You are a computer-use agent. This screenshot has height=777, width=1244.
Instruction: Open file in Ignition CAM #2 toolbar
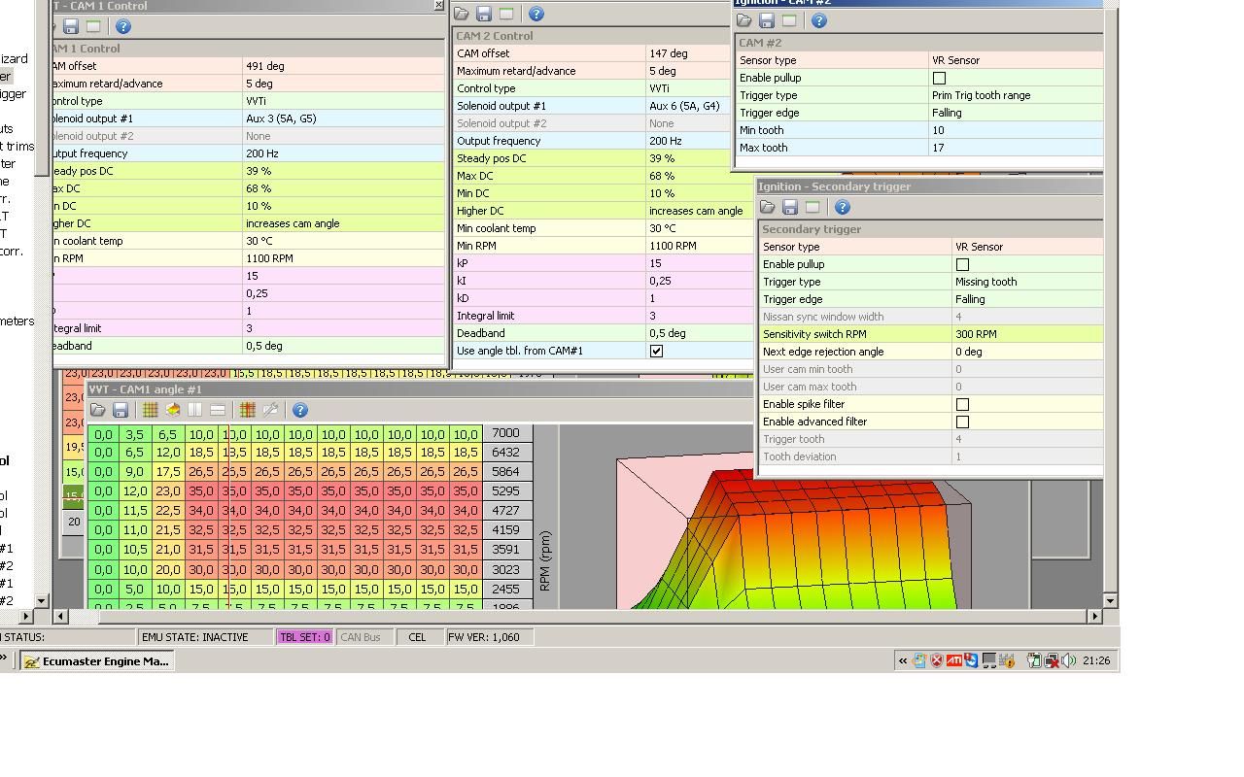click(x=744, y=21)
